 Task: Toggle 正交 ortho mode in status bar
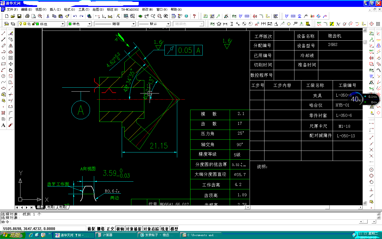click(x=110, y=229)
